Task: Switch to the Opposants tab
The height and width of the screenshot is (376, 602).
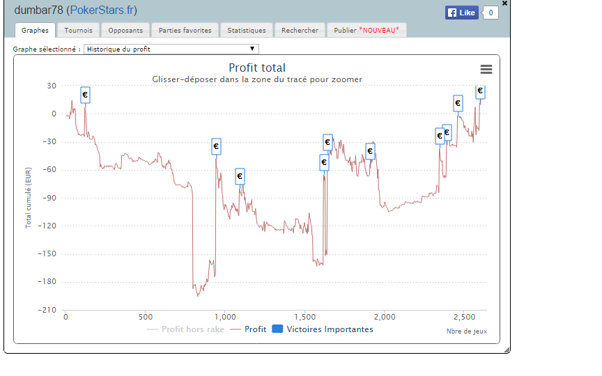Action: tap(125, 31)
